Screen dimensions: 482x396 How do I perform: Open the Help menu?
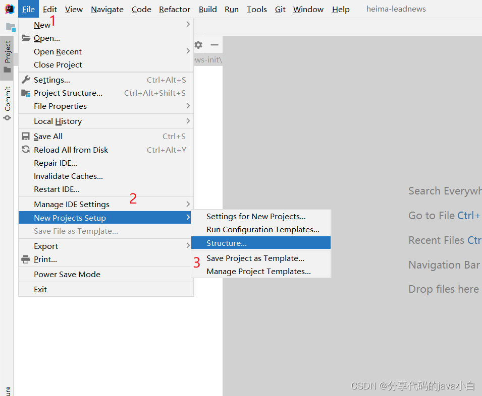(341, 9)
